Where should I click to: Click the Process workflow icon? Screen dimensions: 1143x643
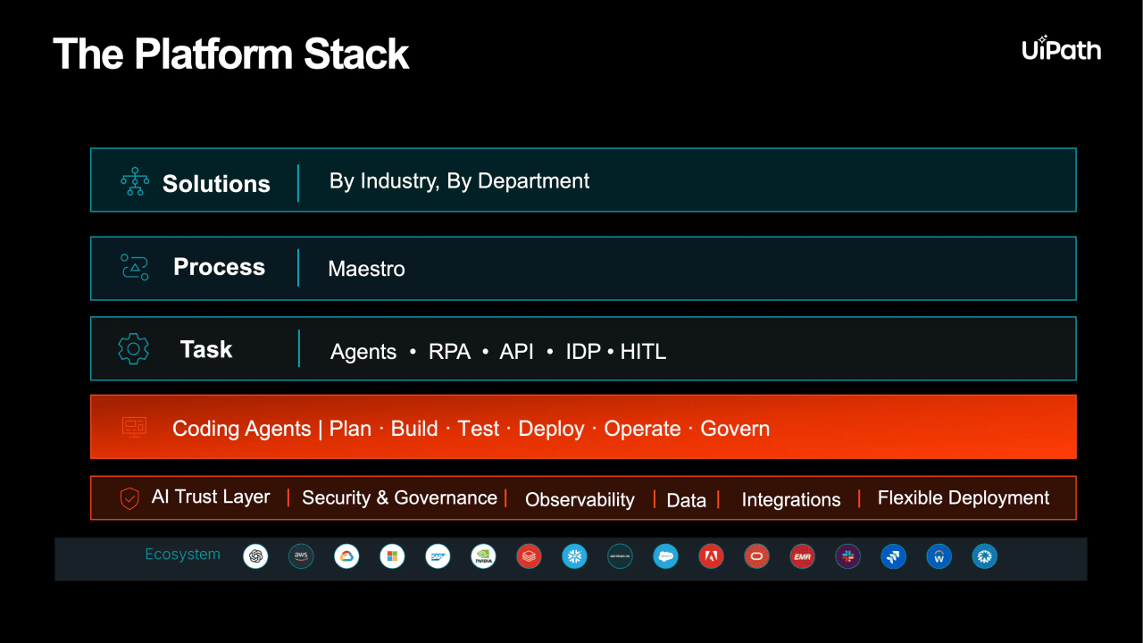(135, 267)
